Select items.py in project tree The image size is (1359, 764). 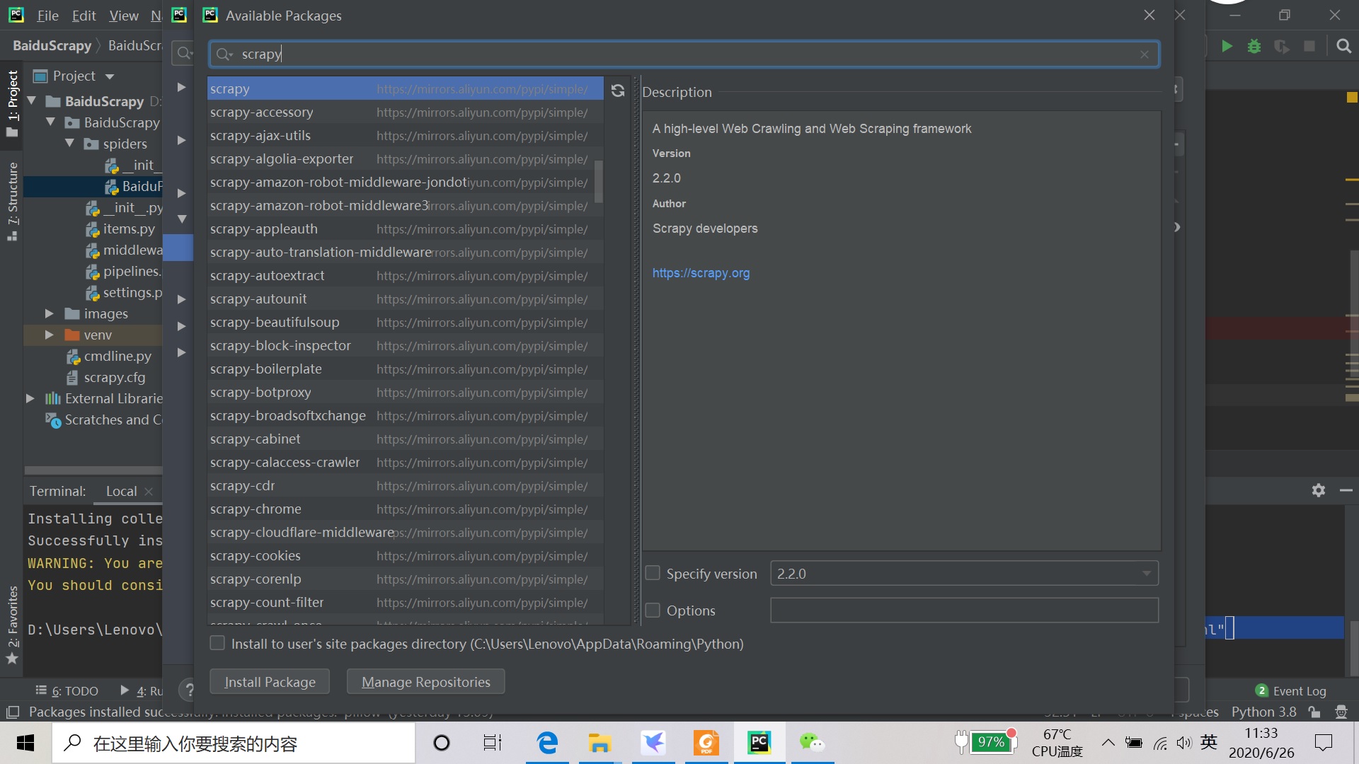tap(128, 228)
